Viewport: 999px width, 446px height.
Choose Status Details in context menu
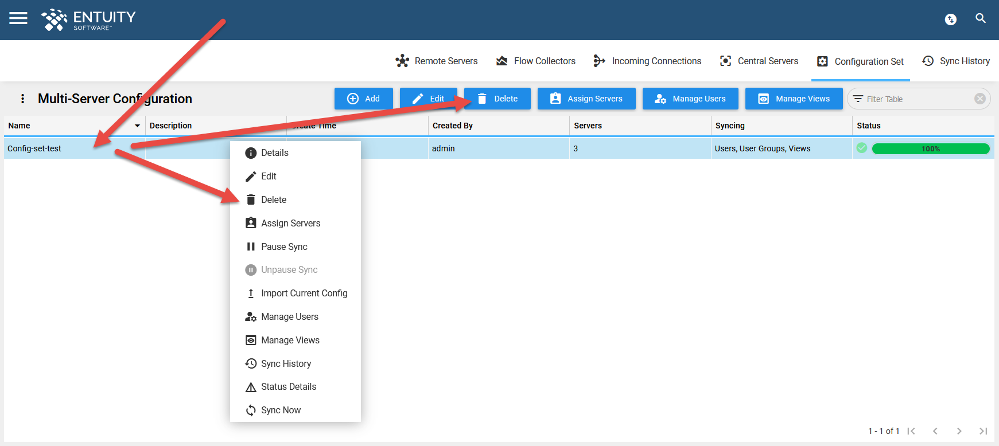pyautogui.click(x=296, y=386)
